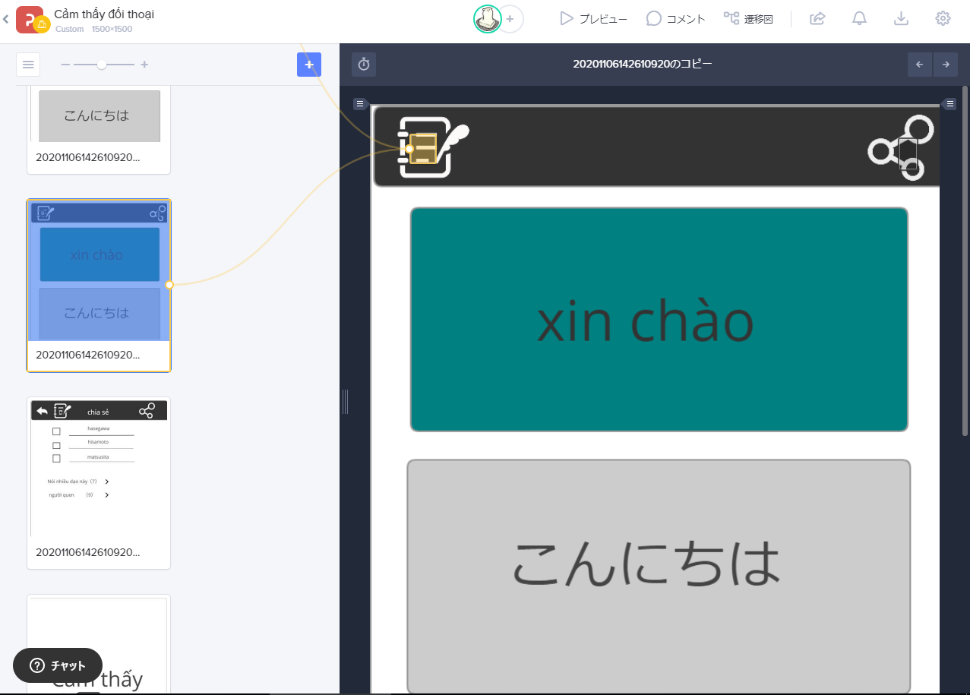The image size is (970, 695).
Task: Select the こんにちは screen thumbnail
Action: pos(99,115)
